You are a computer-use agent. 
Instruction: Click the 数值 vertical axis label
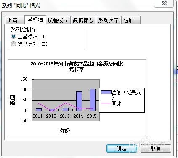click(x=12, y=100)
